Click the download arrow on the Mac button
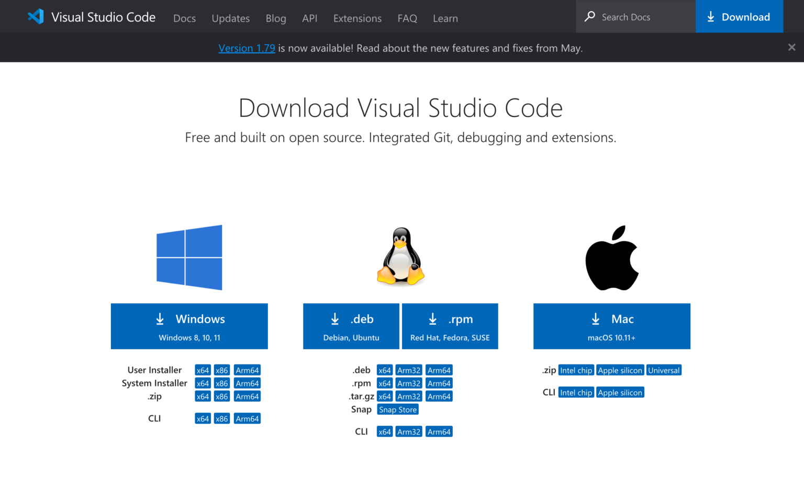The width and height of the screenshot is (804, 487). [x=595, y=318]
